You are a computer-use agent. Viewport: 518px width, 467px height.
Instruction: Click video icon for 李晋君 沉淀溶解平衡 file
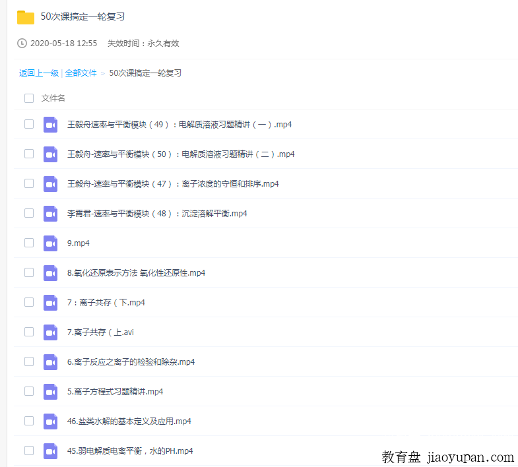50,214
